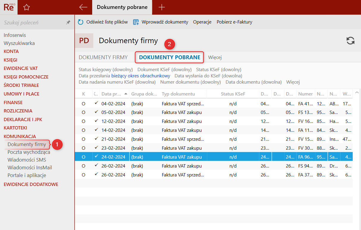Change the Numer dokumentu filter
This screenshot has height=230, width=361.
191,82
